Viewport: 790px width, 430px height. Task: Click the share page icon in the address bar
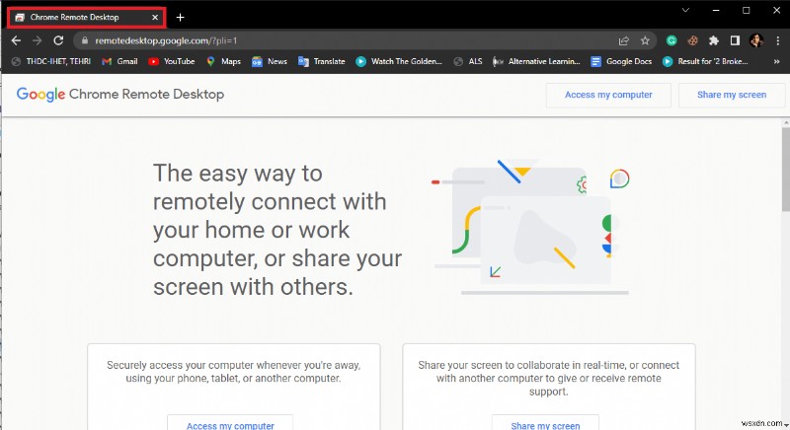(x=624, y=40)
